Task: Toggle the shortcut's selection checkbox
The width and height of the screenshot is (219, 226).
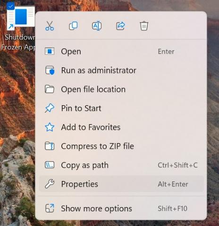Action: click(11, 6)
